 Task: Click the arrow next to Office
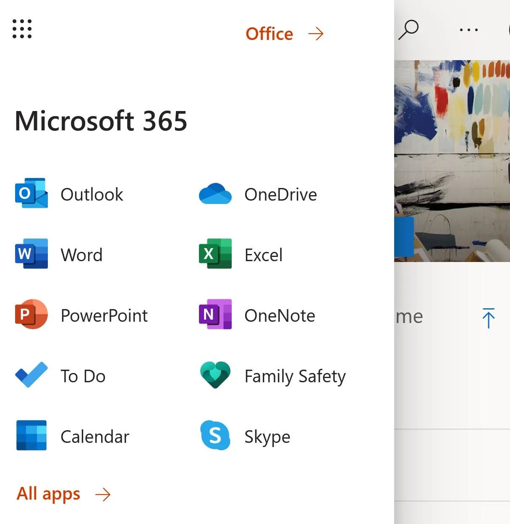[x=316, y=34]
